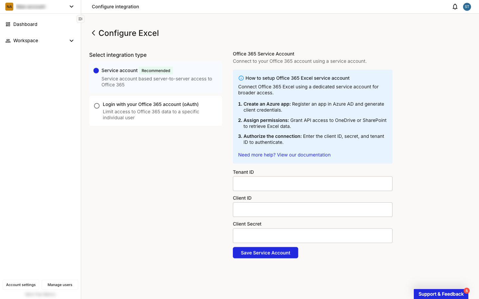
Task: Click the notification count badge on Support
Action: coord(467,291)
